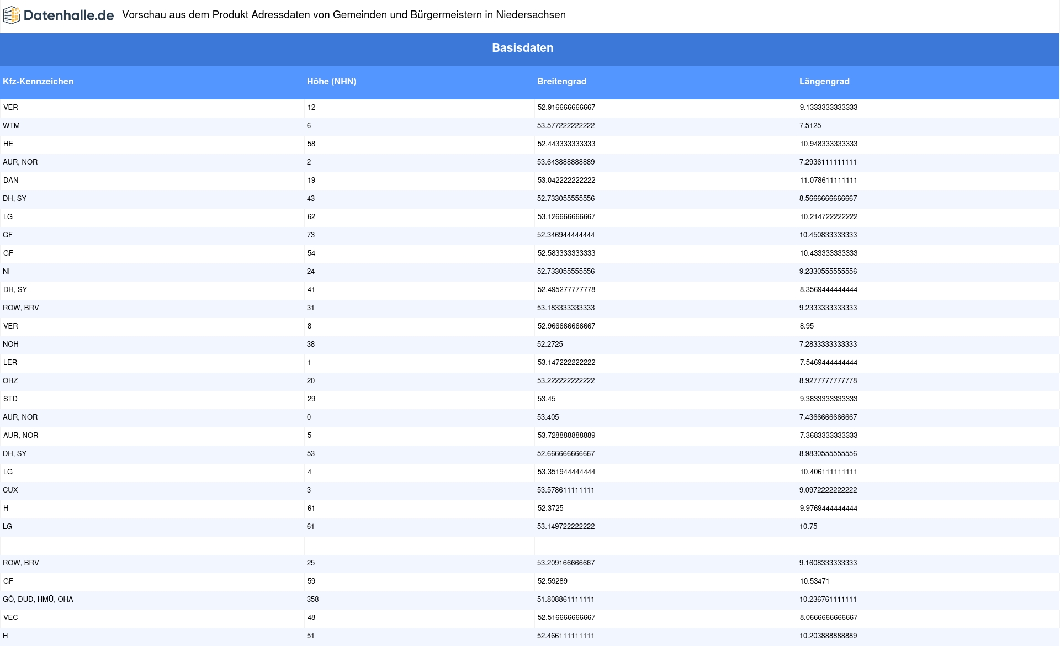Click the Datenhalle.de logo icon
Screen dimensions: 1060x646
point(12,15)
